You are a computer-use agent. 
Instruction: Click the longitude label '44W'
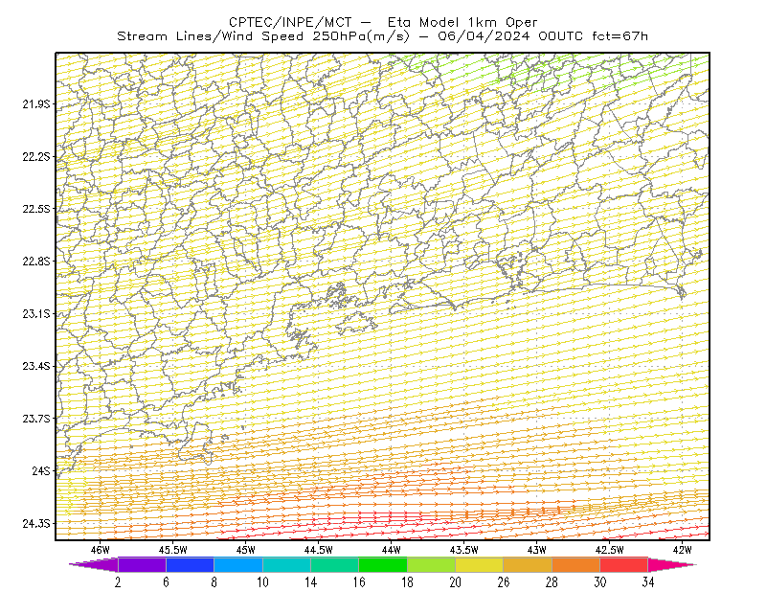click(x=392, y=550)
